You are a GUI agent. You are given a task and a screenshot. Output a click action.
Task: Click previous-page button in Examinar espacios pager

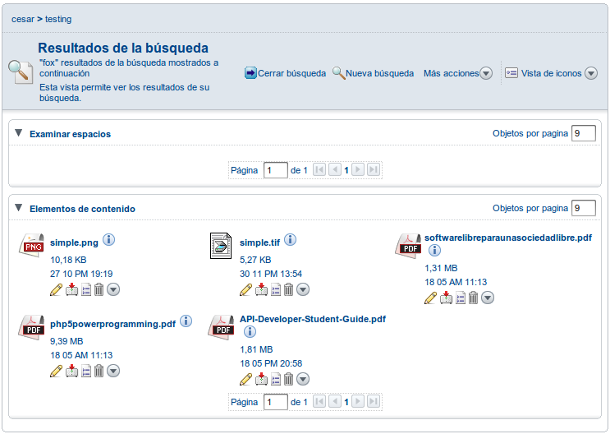point(335,170)
